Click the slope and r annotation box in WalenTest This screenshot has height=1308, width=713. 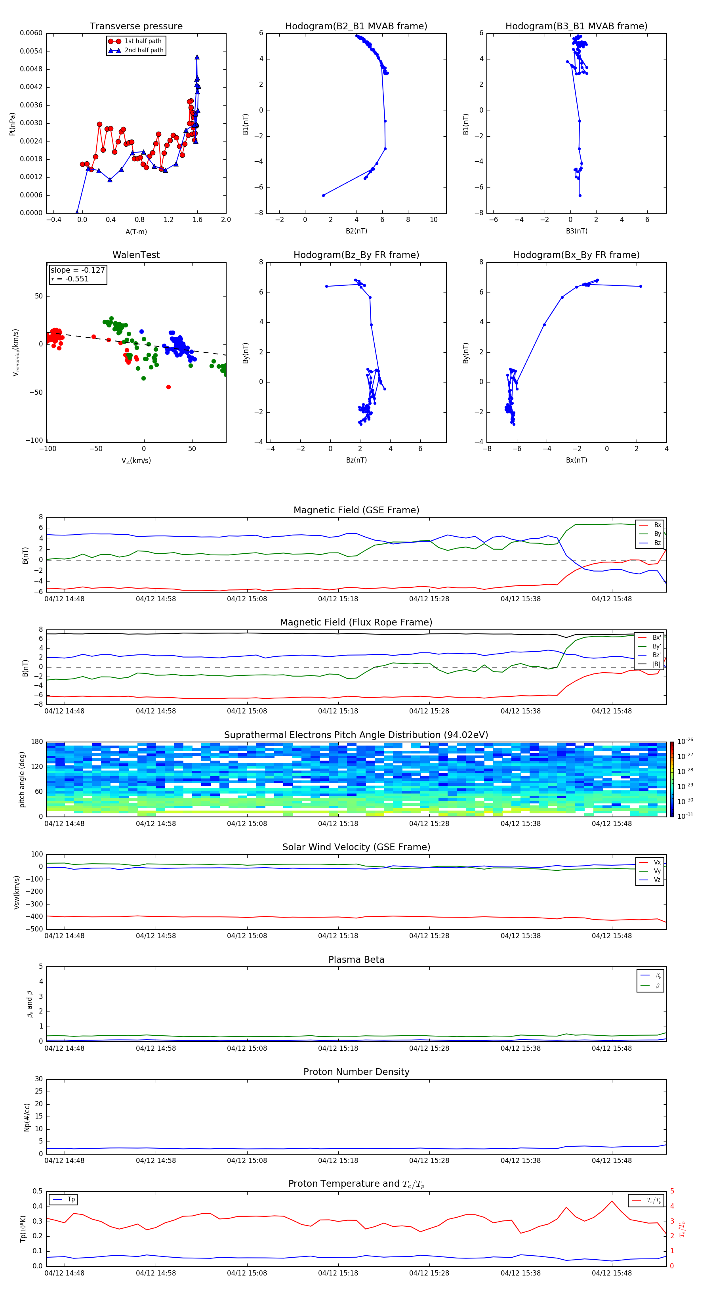[78, 275]
